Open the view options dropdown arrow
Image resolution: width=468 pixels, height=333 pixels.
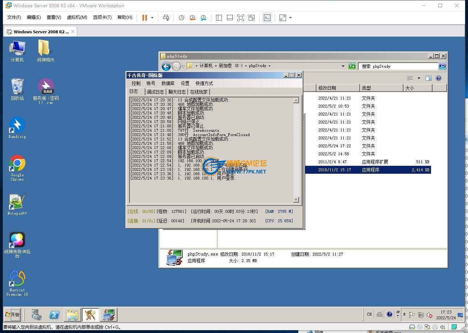click(419, 78)
